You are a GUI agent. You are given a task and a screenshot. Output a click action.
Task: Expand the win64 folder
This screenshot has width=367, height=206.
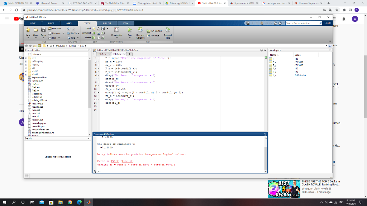(x=25, y=74)
